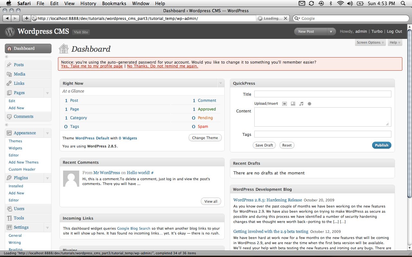Open the Posts menu item
The height and width of the screenshot is (257, 412).
tap(28, 65)
